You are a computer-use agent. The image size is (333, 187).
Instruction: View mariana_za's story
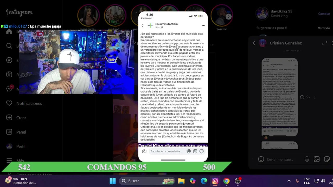pyautogui.click(x=88, y=16)
